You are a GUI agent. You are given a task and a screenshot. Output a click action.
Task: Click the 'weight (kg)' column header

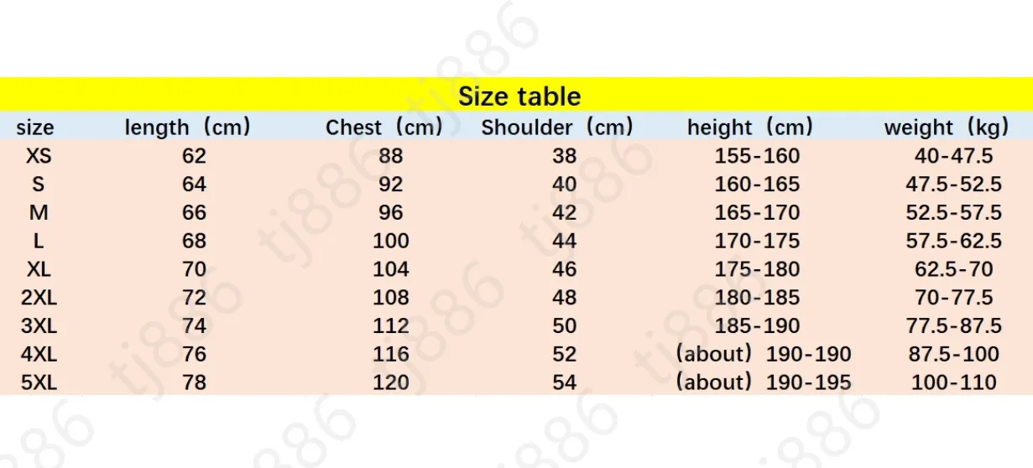(x=947, y=127)
